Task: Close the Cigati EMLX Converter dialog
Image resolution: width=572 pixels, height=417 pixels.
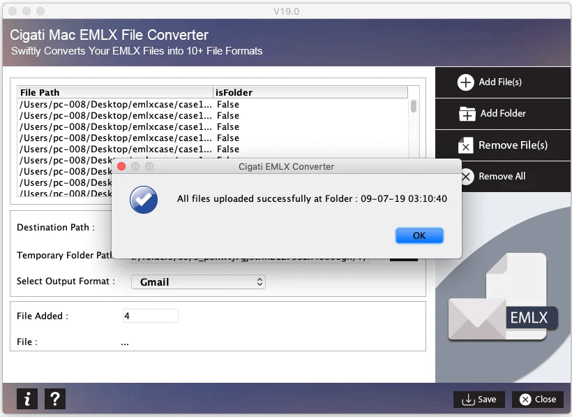Action: 121,166
